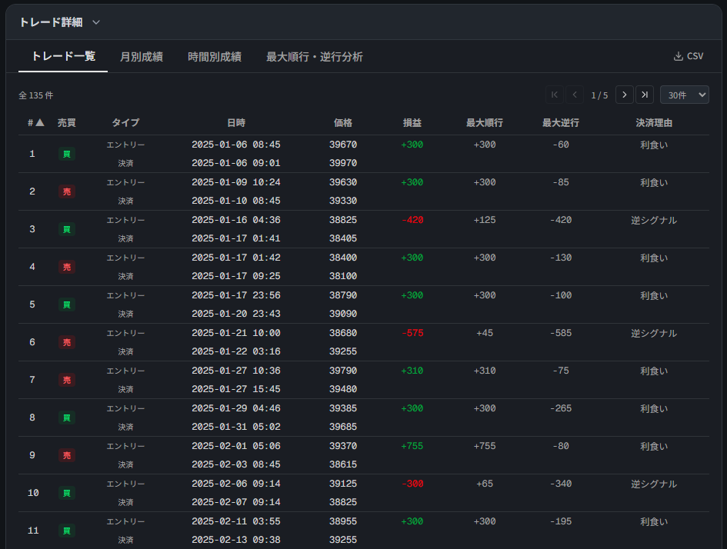Image resolution: width=727 pixels, height=549 pixels.
Task: Download trades with the CSV icon
Action: (688, 56)
